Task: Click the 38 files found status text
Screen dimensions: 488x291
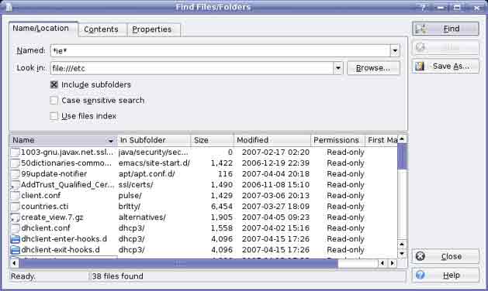Action: 118,276
